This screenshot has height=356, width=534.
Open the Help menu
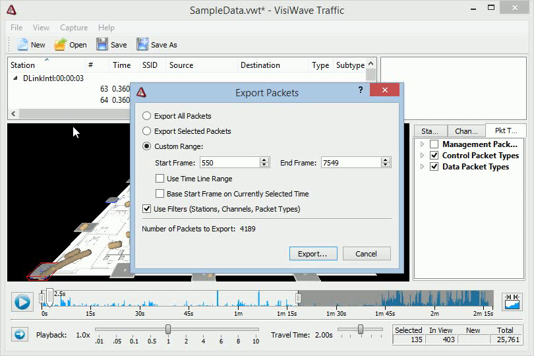[106, 28]
